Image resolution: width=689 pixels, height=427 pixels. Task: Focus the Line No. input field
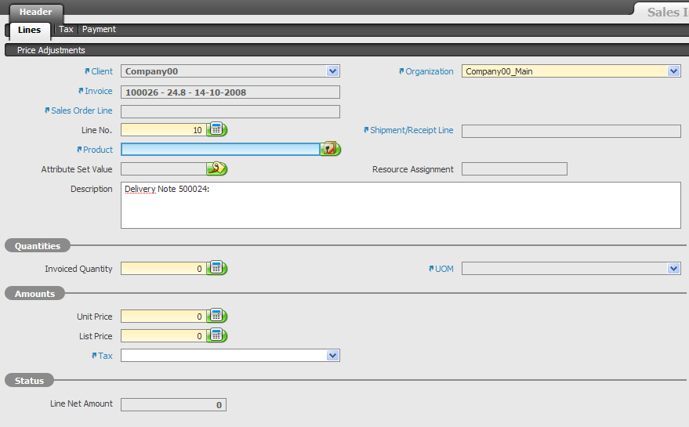(164, 130)
